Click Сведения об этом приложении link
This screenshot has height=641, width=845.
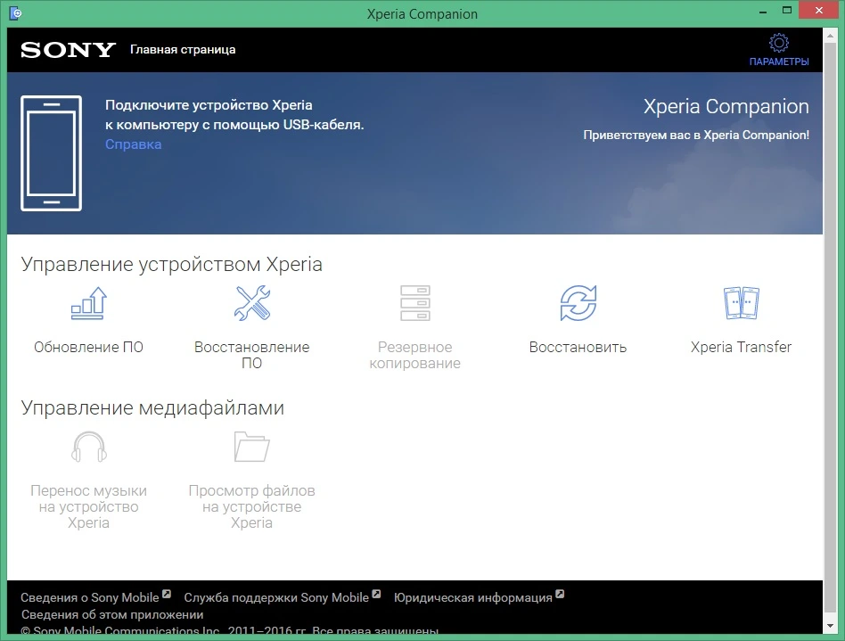tap(112, 614)
